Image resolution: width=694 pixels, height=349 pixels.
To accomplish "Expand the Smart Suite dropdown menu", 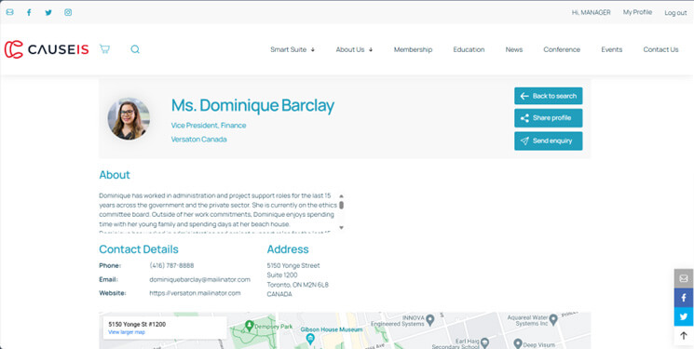I will pos(293,49).
